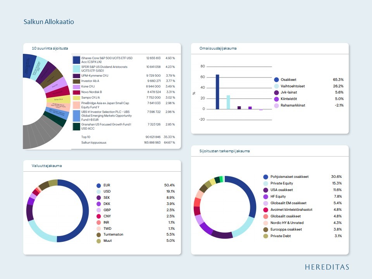Screen dimensions: 372x279
Task: Click the Osakkeet blue legend dot
Action: 276,80
